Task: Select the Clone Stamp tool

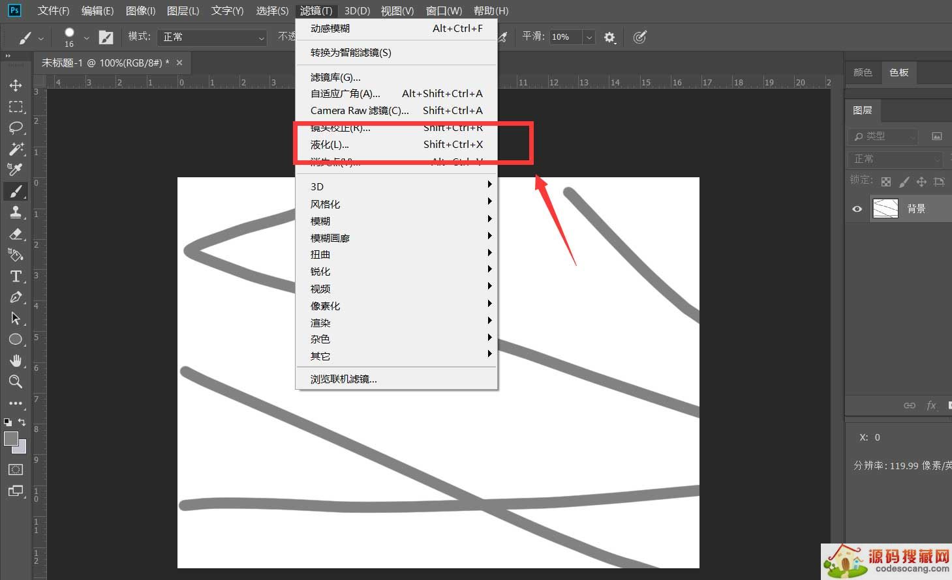Action: (16, 212)
